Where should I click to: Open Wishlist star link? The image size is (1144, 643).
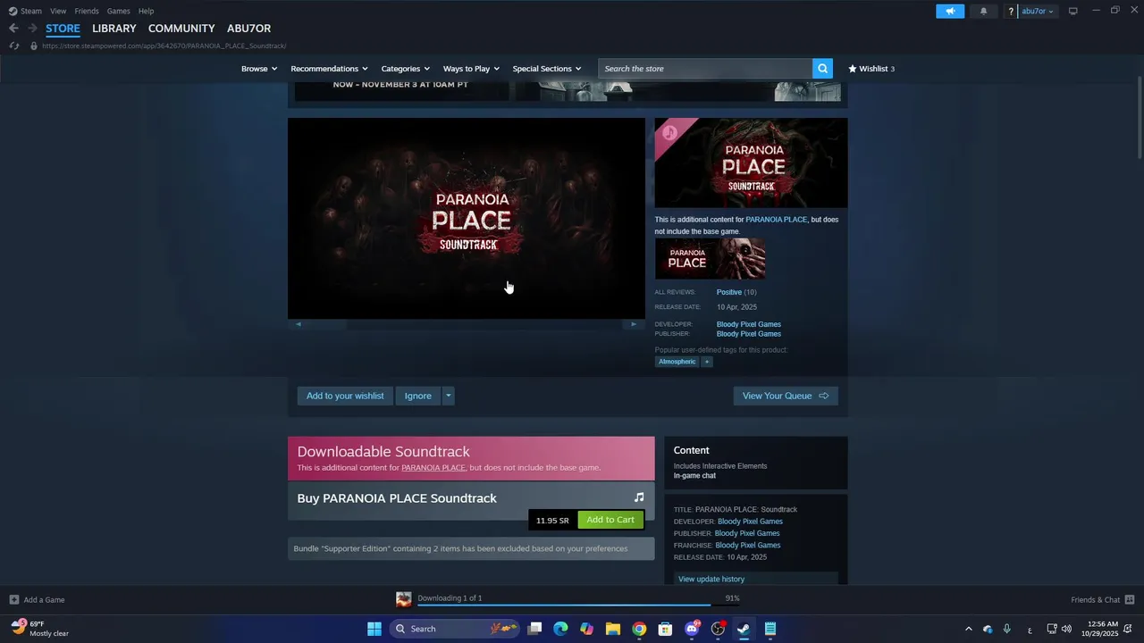(871, 69)
